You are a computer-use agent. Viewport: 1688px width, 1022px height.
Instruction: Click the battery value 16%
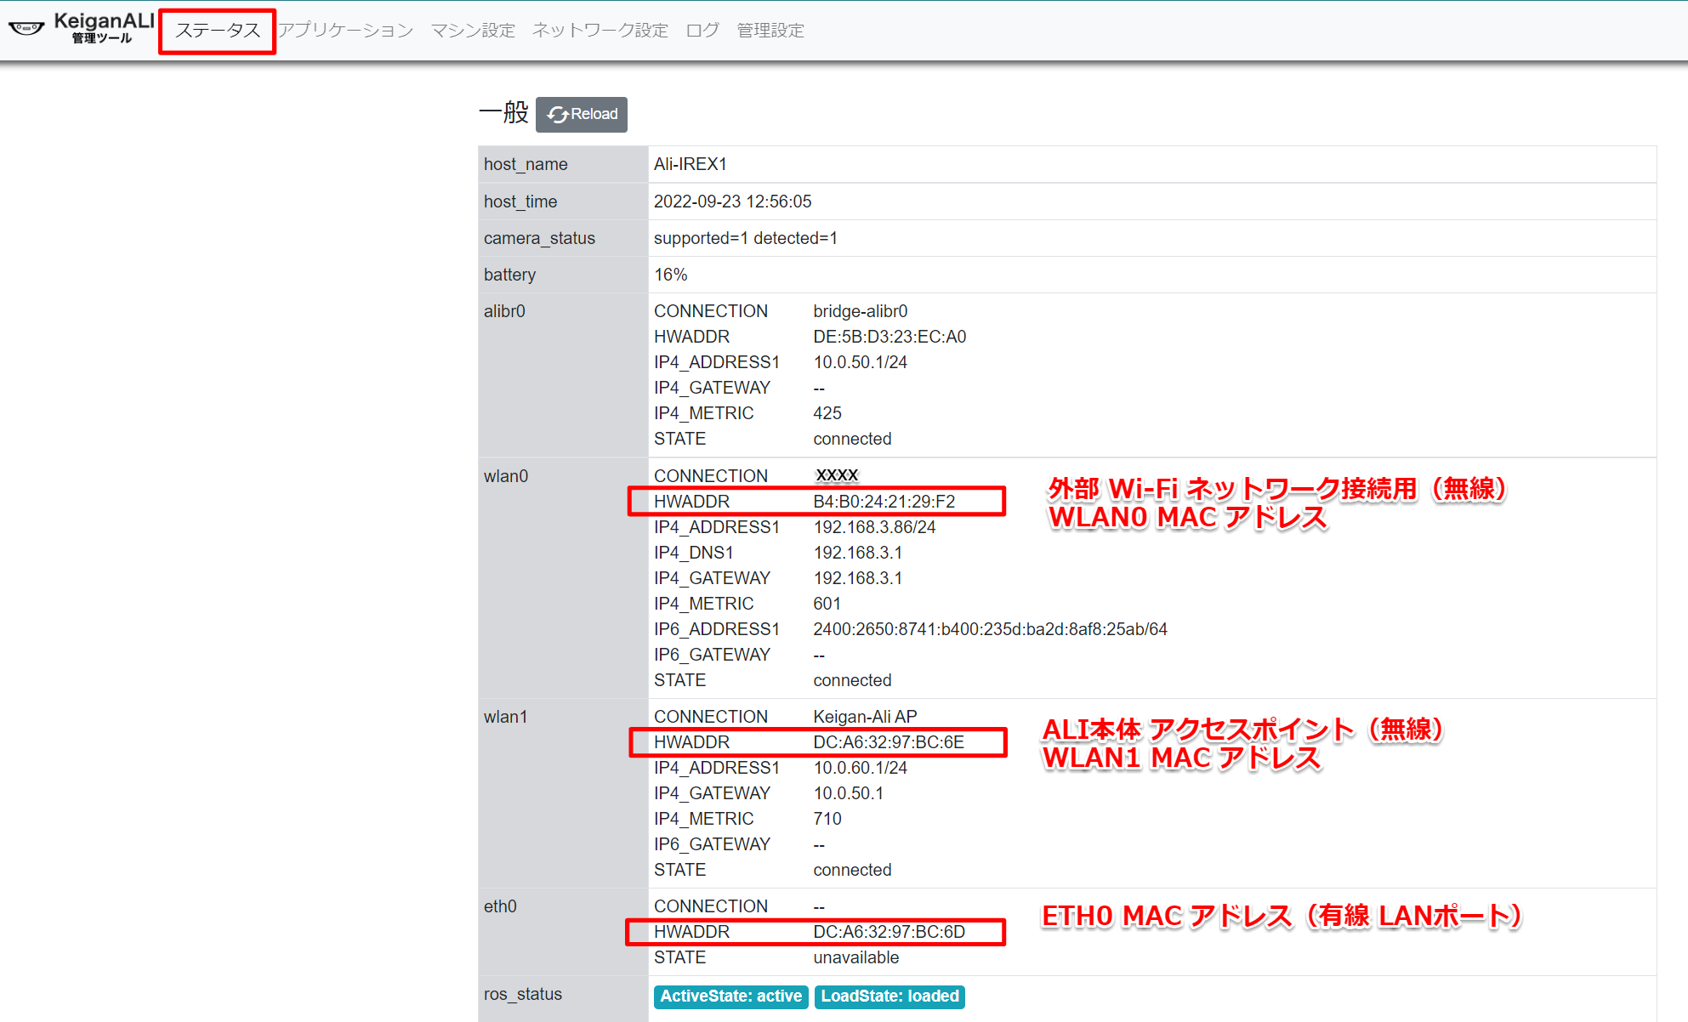point(670,275)
